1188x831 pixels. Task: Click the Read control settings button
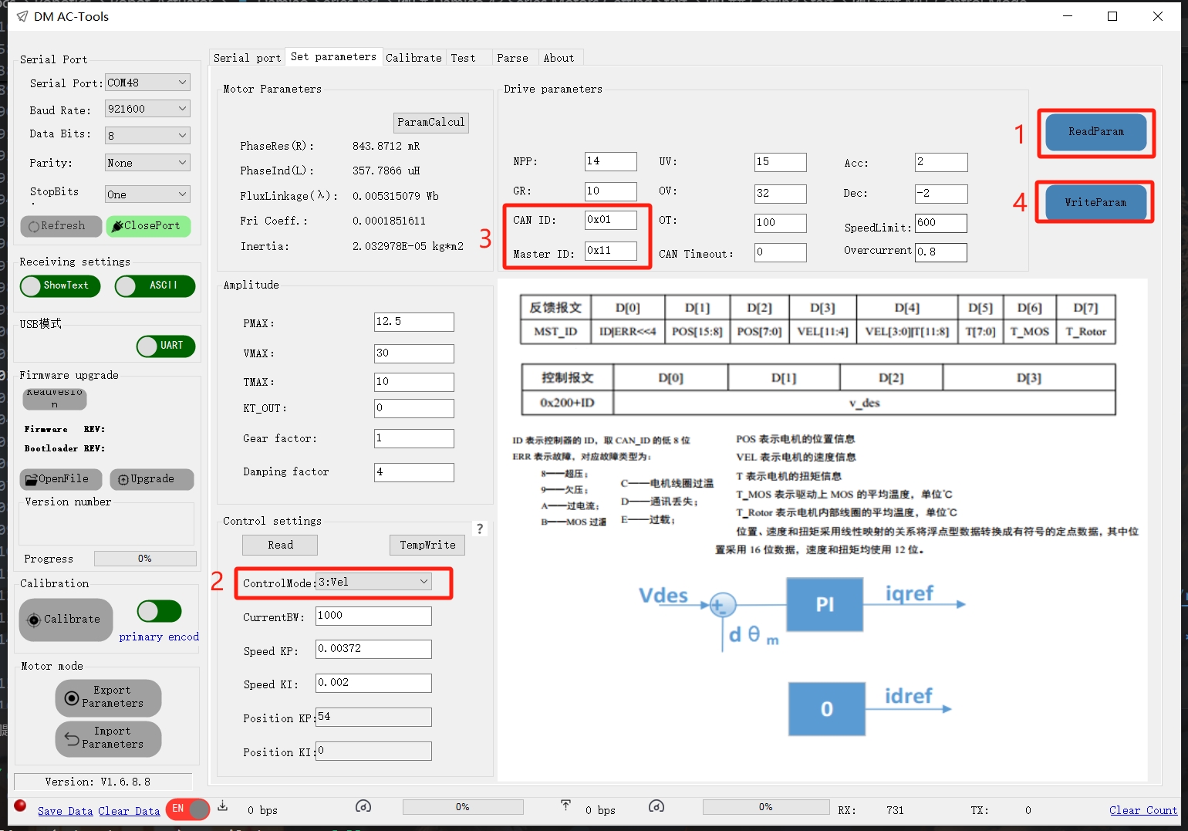(x=280, y=545)
